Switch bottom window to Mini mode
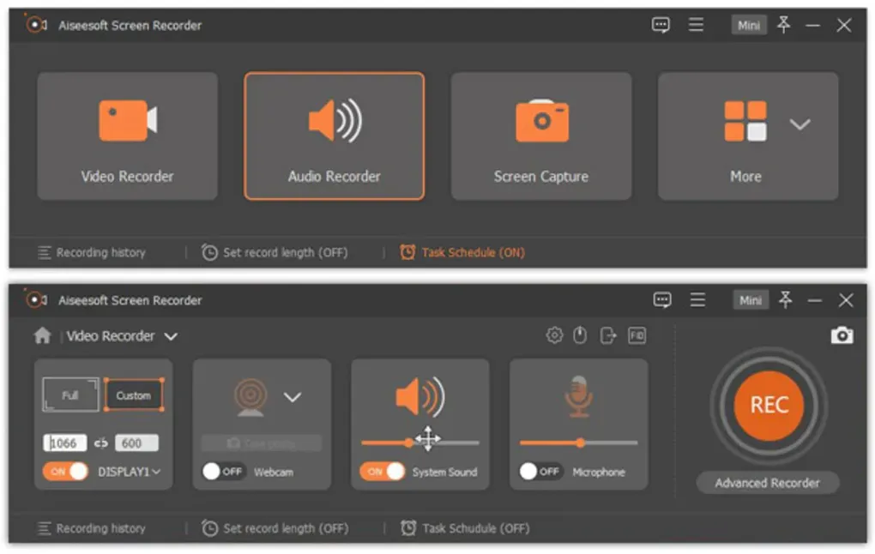 coord(750,300)
